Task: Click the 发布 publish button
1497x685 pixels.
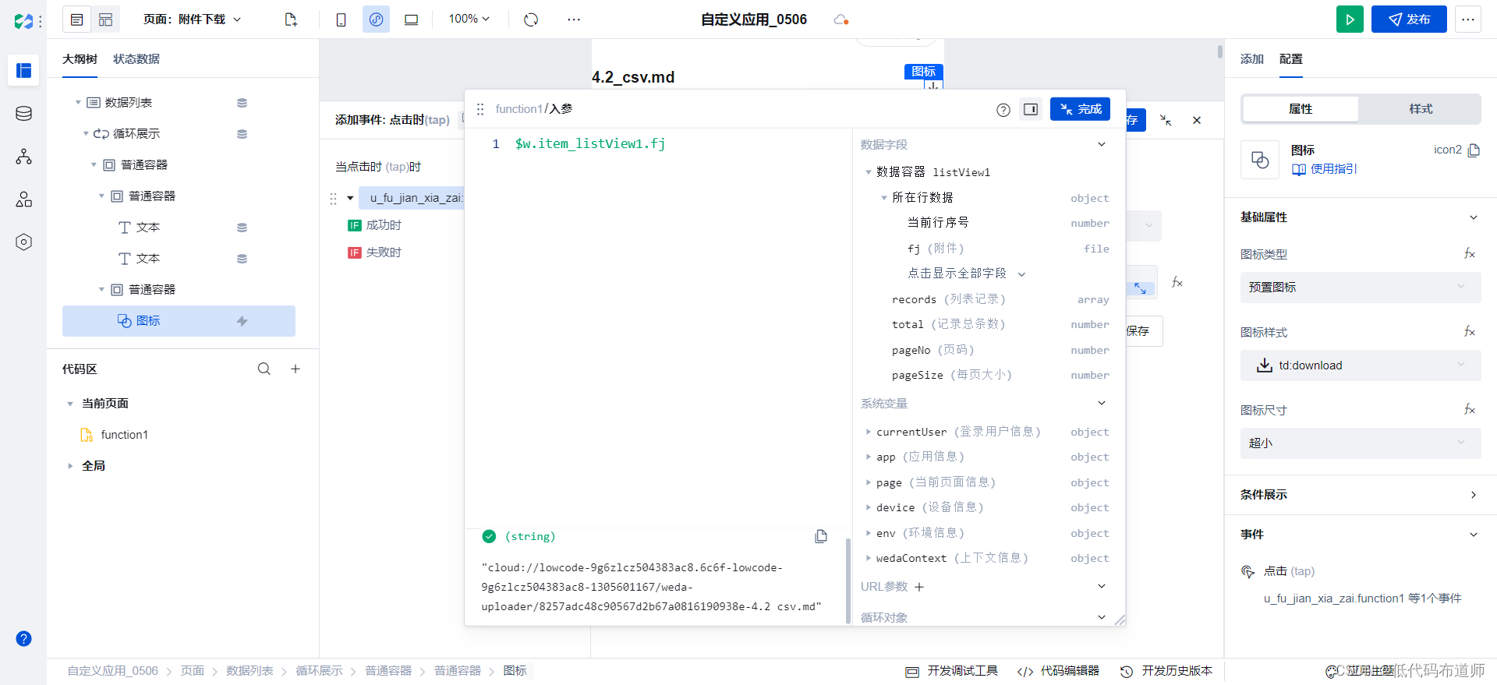Action: coord(1409,19)
